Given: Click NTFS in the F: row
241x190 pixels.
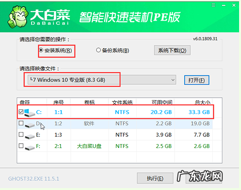Looking at the screenshot, I should pos(122,146).
